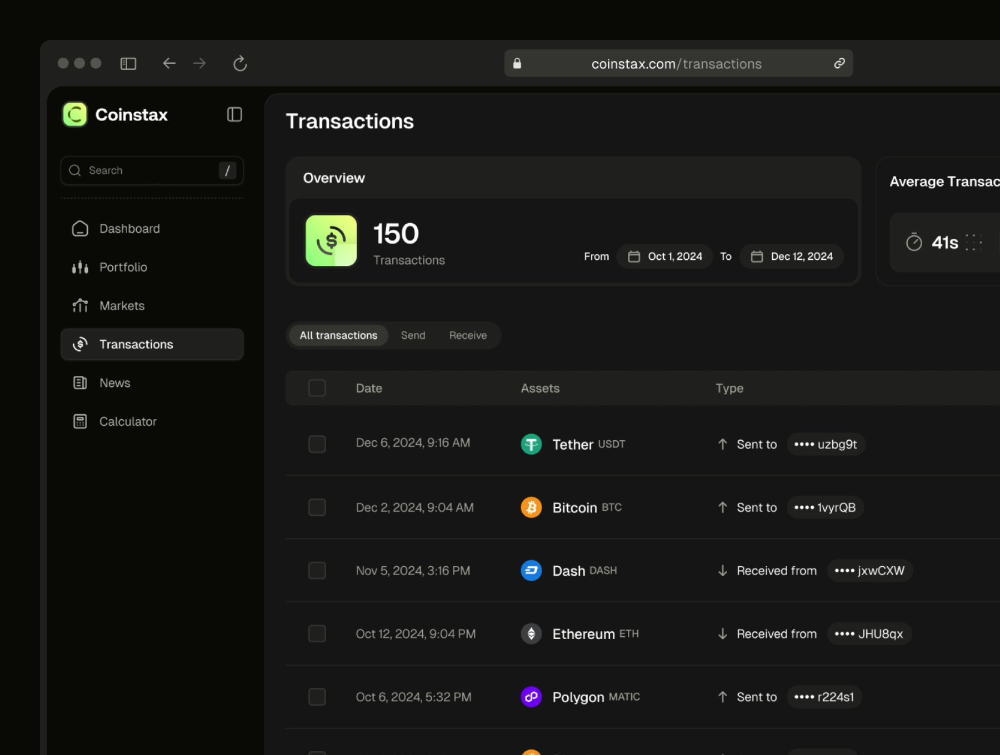The height and width of the screenshot is (755, 1000).
Task: Click date Nov 5, 2024, 3:16 PM
Action: click(x=413, y=571)
